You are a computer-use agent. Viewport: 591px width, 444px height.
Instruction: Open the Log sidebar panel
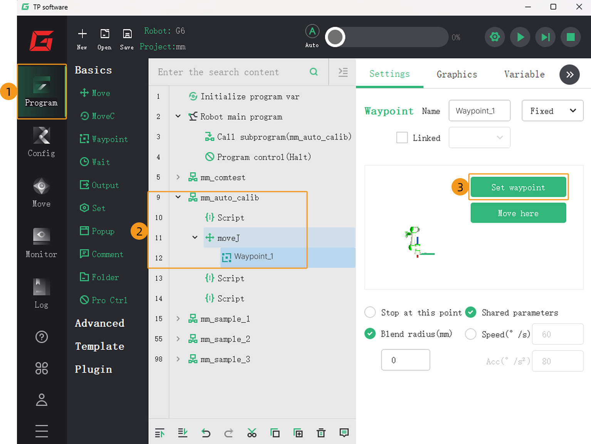tap(41, 293)
